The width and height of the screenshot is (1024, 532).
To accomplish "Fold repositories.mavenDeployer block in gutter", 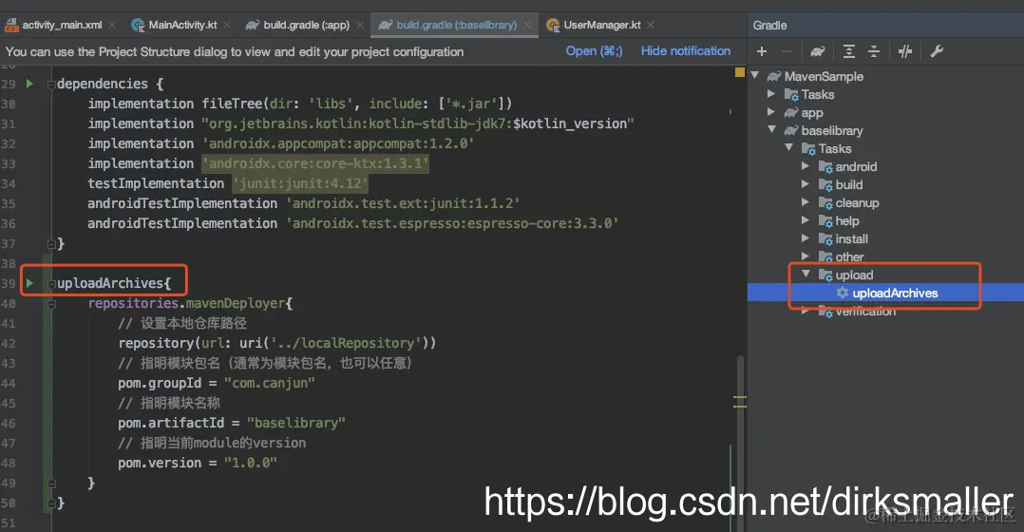I will click(51, 304).
